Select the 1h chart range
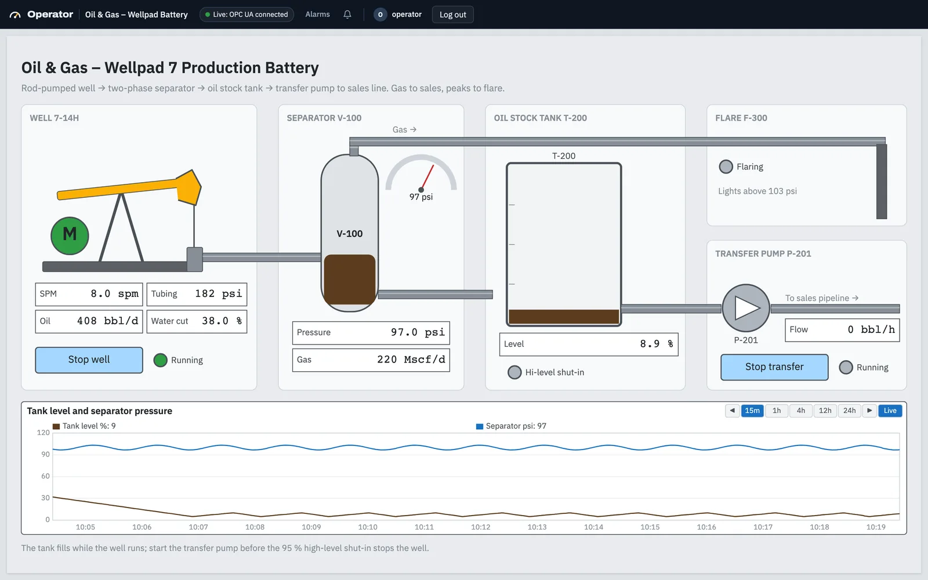 (x=777, y=411)
